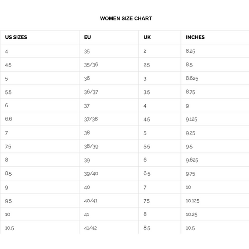This screenshot has height=249, width=249.
Task: Click the 9.25 inches cell
Action: coord(215,133)
